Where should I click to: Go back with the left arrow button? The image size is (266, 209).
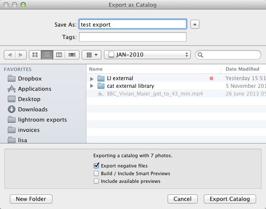(x=10, y=55)
